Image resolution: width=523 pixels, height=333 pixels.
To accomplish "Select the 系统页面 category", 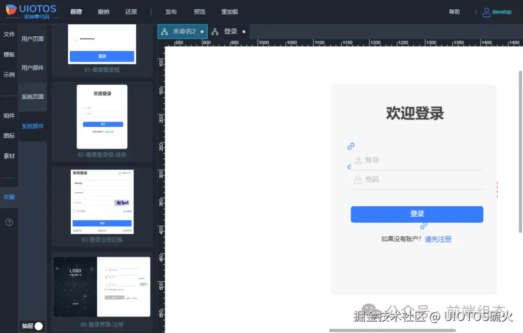I will 32,96.
